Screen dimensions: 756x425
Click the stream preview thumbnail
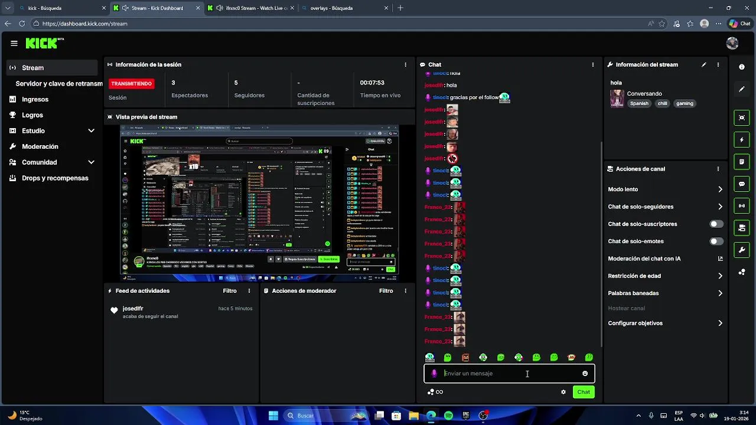(x=259, y=202)
